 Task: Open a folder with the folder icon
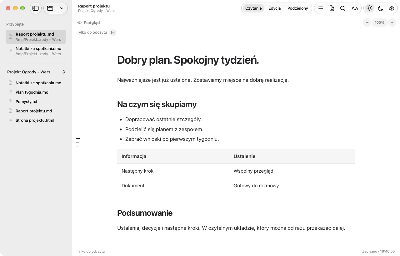pos(50,8)
